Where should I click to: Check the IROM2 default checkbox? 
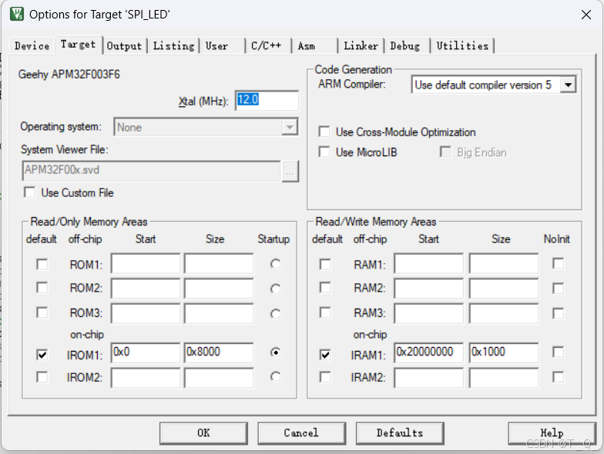[42, 377]
